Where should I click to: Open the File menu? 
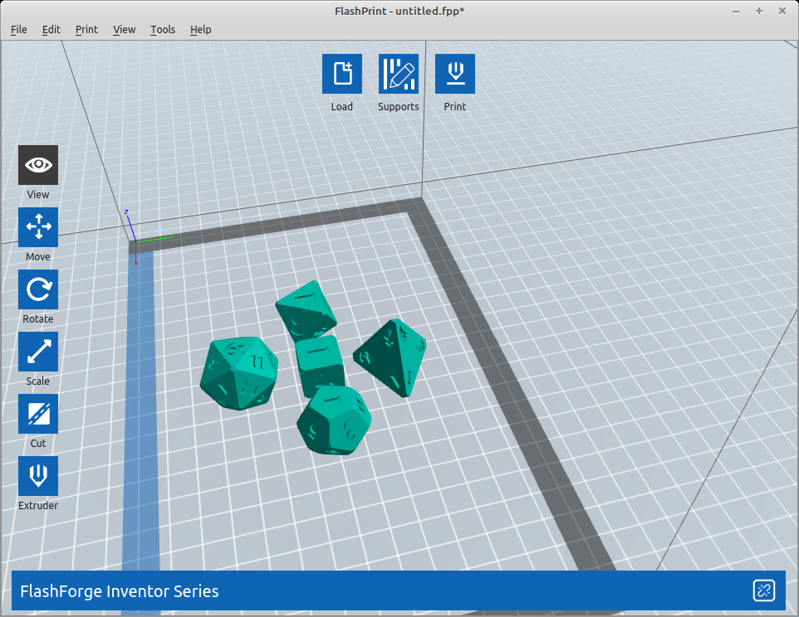(x=19, y=29)
